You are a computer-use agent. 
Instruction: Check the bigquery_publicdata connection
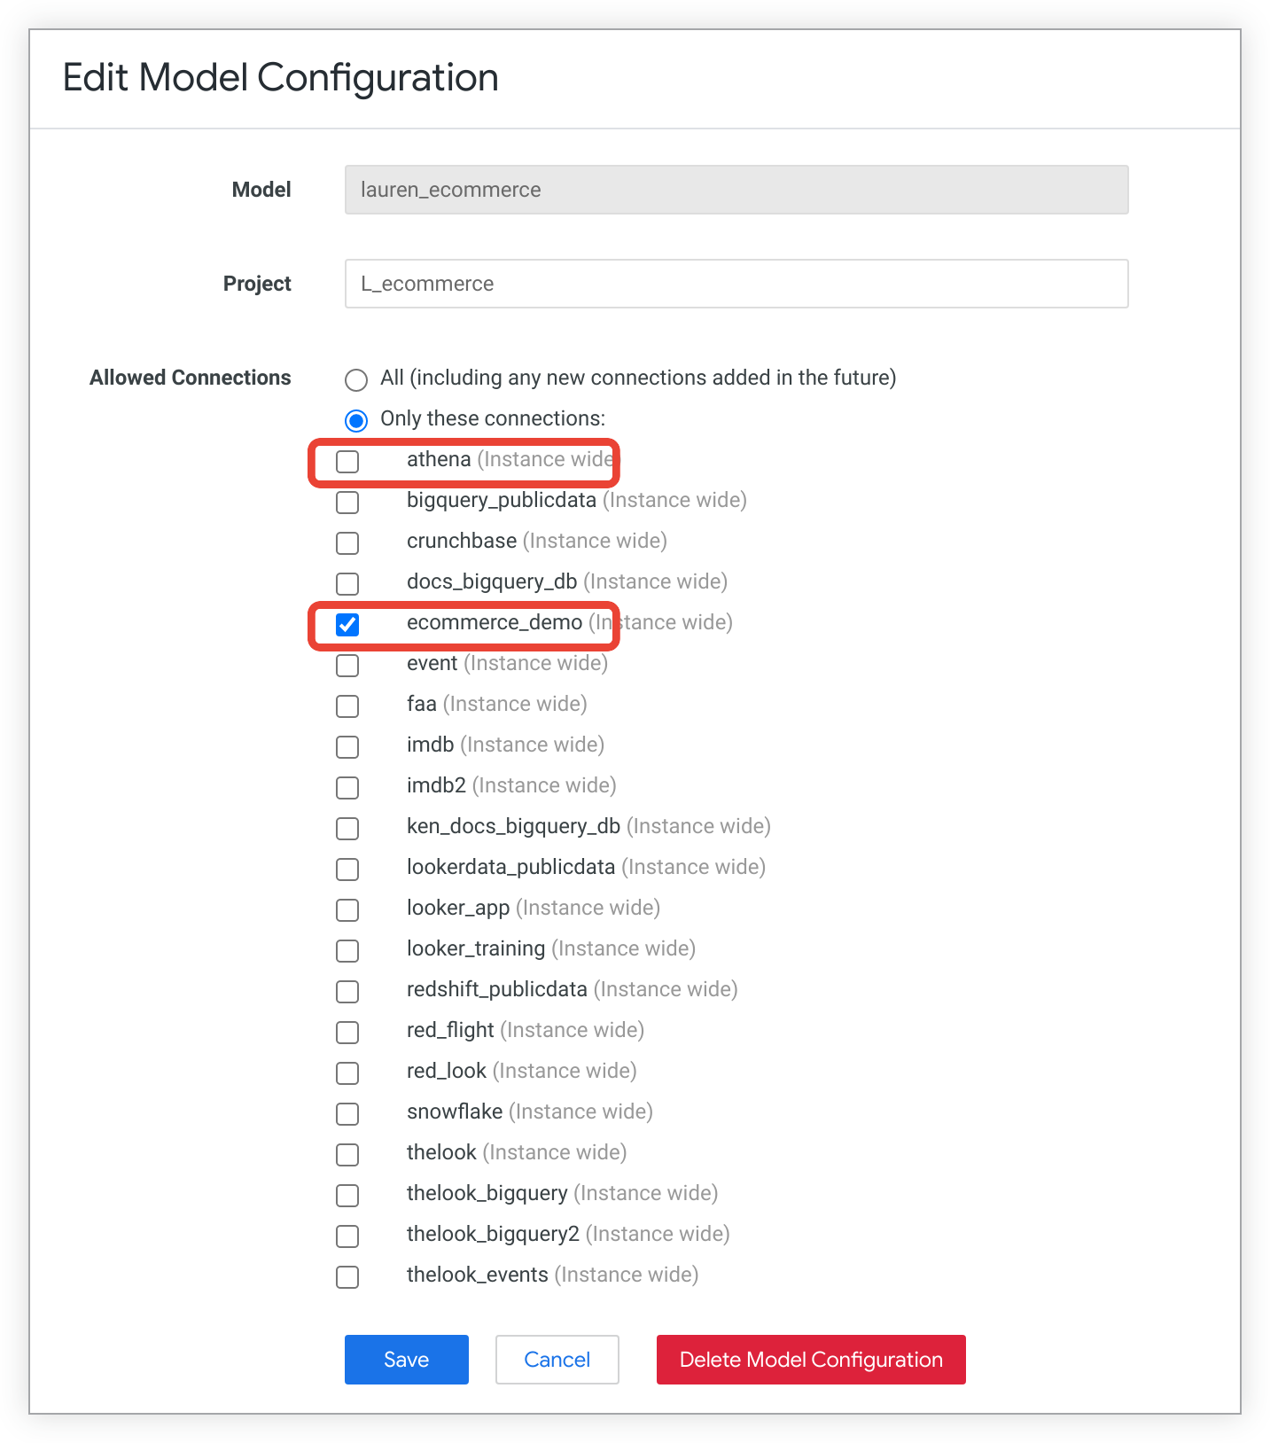click(347, 503)
